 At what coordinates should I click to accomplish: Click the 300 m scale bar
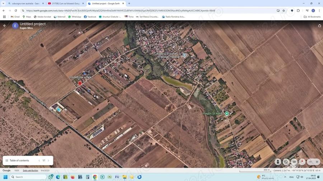click(x=255, y=171)
